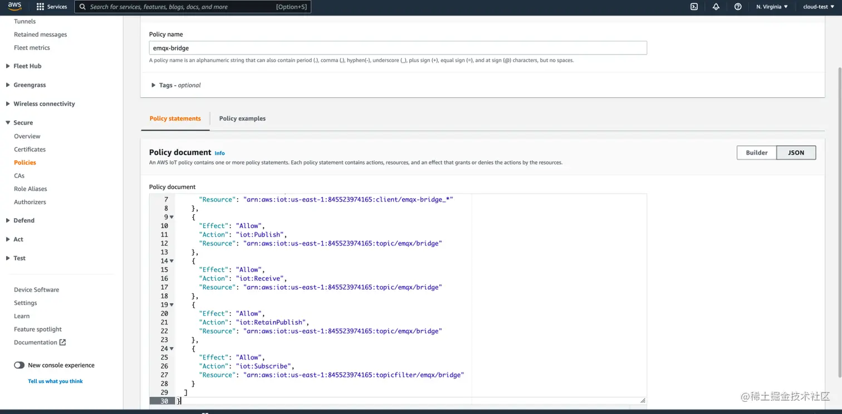Click Tell us what you think link
This screenshot has height=414, width=842.
(x=56, y=381)
